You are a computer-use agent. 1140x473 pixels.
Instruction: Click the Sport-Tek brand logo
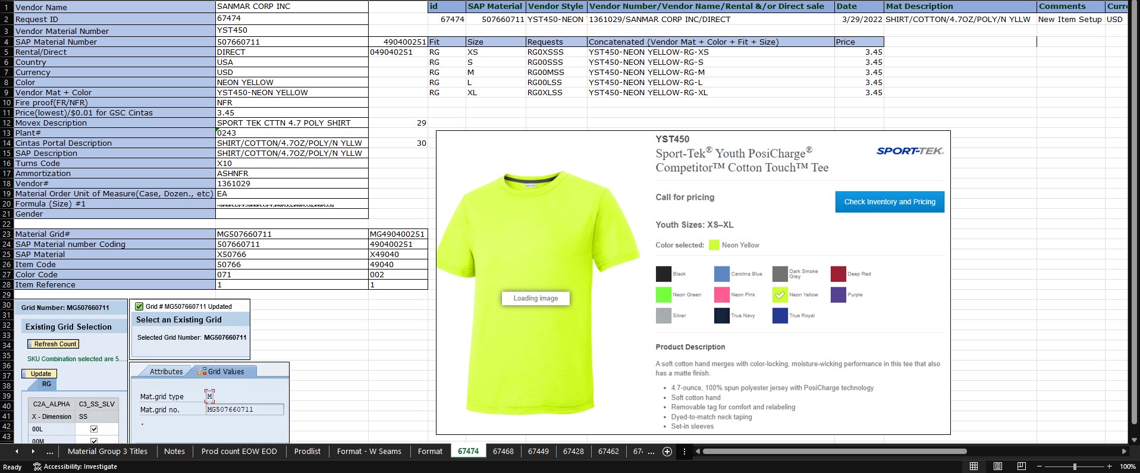(910, 151)
